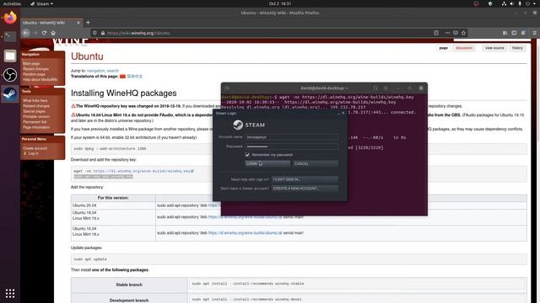Open a new Firefox tab
Screen dimensions: 540x303
[x=88, y=23]
